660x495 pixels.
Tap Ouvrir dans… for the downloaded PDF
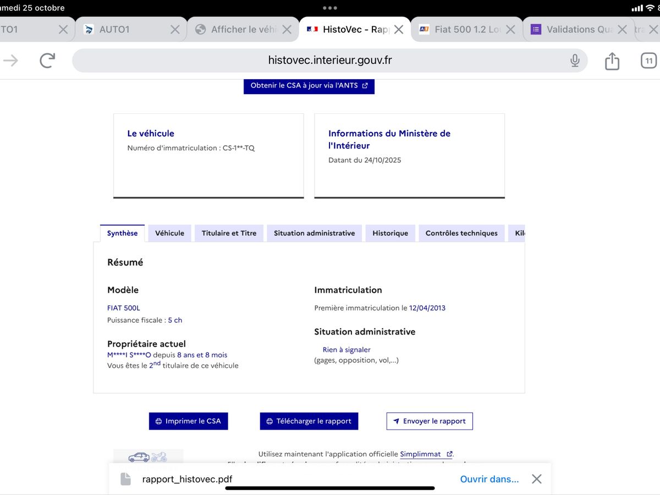point(489,479)
